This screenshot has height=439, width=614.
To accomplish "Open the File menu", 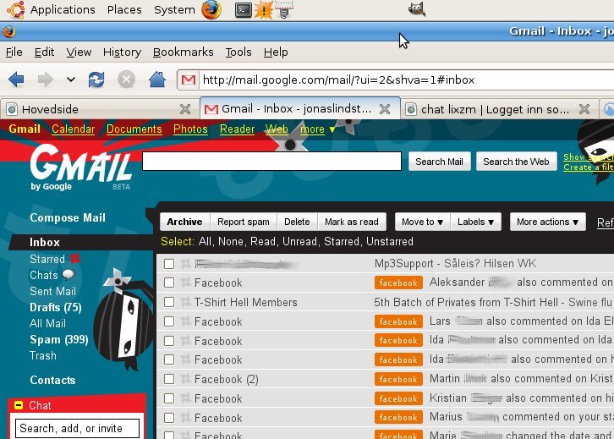I will [x=14, y=52].
